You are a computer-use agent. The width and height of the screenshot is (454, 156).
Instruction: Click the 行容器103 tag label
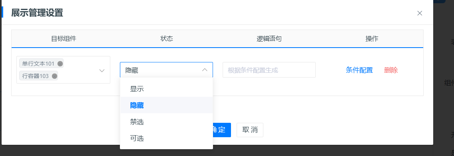(35, 76)
